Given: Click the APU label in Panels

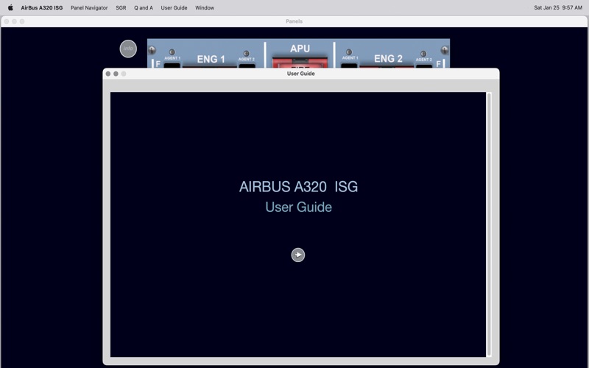Looking at the screenshot, I should coord(300,49).
